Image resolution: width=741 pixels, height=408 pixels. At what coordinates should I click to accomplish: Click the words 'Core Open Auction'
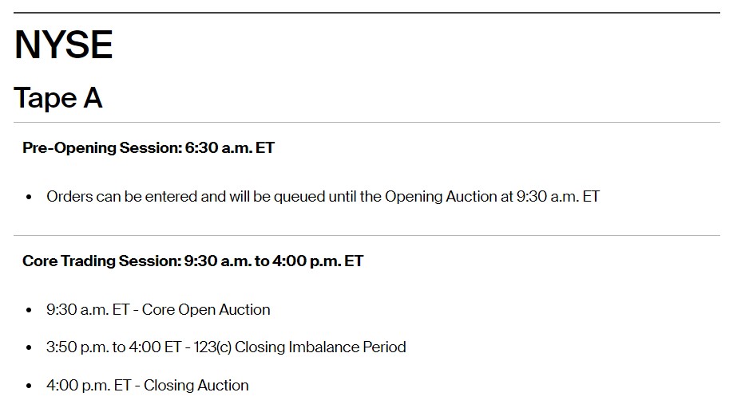pos(206,309)
